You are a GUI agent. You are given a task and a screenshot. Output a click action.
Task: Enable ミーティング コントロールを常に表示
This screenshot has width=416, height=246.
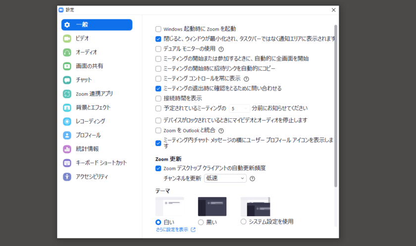(158, 79)
